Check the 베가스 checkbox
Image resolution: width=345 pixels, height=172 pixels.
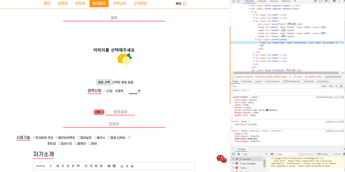[96, 138]
